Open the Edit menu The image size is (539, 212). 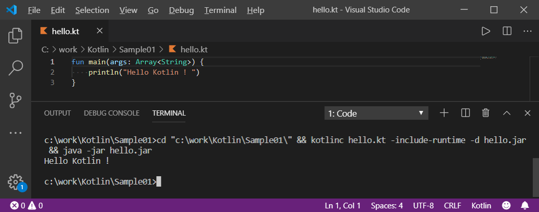(x=58, y=10)
